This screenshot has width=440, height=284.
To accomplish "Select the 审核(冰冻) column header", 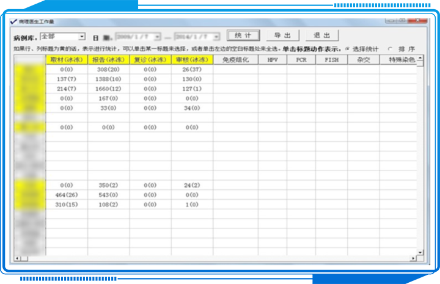I will [x=192, y=60].
